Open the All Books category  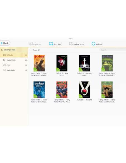[14, 55]
